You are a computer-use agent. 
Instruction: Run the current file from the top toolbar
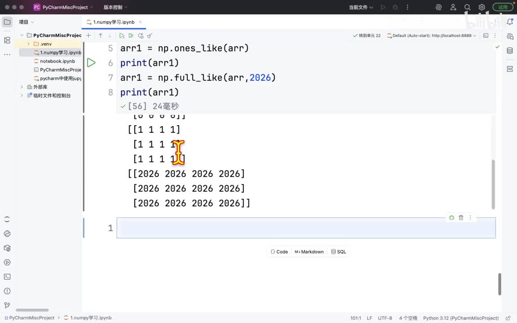tap(383, 7)
